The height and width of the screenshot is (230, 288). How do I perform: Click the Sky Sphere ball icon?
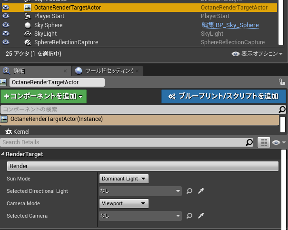point(28,25)
